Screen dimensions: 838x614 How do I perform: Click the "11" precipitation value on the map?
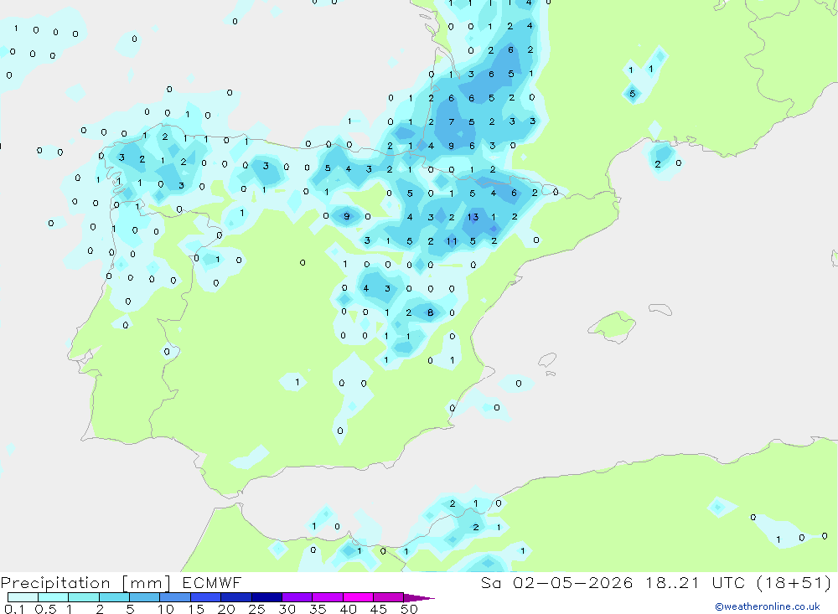coord(452,241)
